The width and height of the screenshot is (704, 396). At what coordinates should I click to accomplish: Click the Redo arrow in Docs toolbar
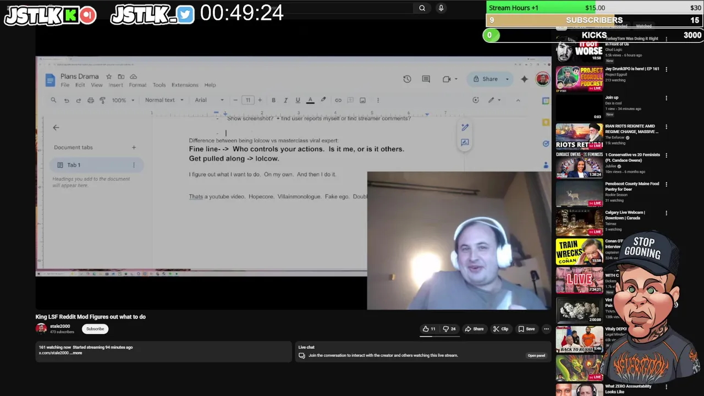pyautogui.click(x=78, y=100)
